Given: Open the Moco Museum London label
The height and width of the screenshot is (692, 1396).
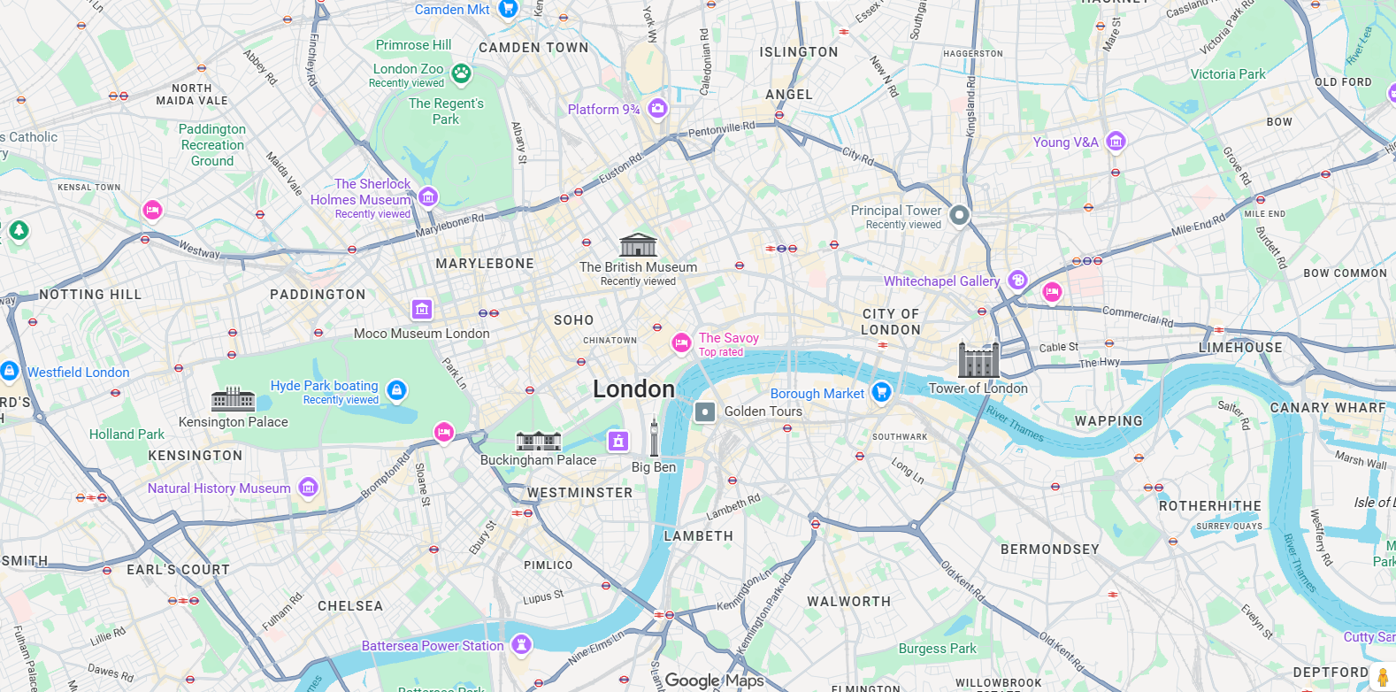Looking at the screenshot, I should 422,334.
